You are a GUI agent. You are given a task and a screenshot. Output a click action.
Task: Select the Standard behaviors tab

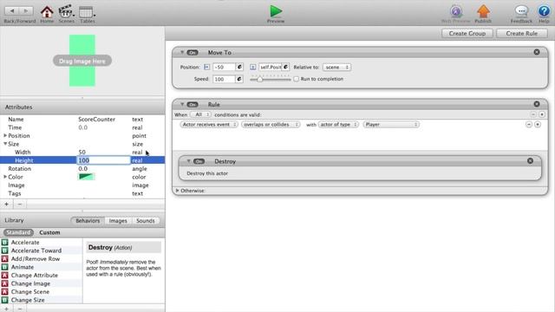19,232
